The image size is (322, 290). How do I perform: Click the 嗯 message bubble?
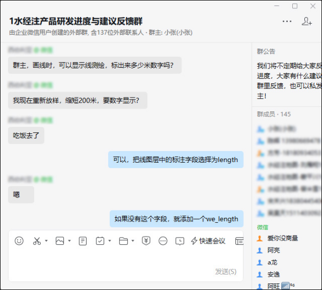coord(21,195)
